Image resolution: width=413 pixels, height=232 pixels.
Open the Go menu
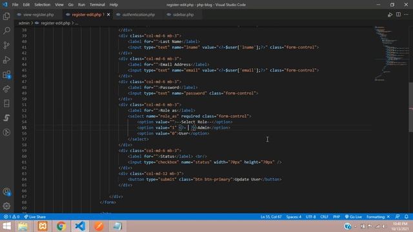coord(70,5)
